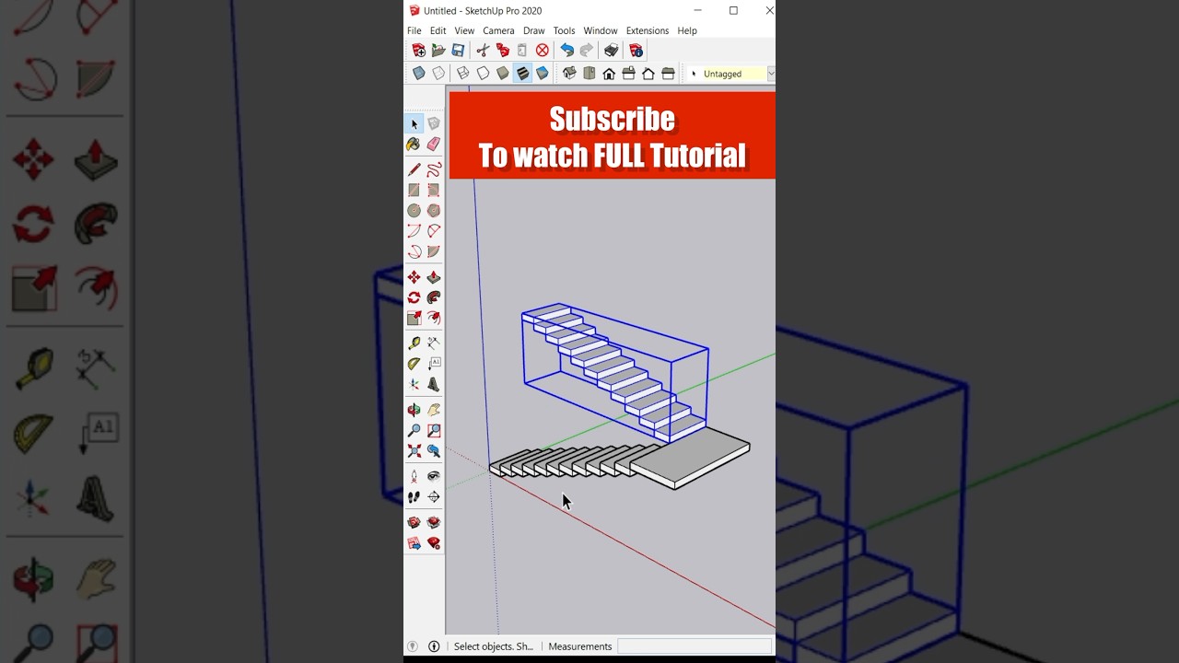The image size is (1179, 663).
Task: Click the Previous view tool
Action: tap(434, 451)
